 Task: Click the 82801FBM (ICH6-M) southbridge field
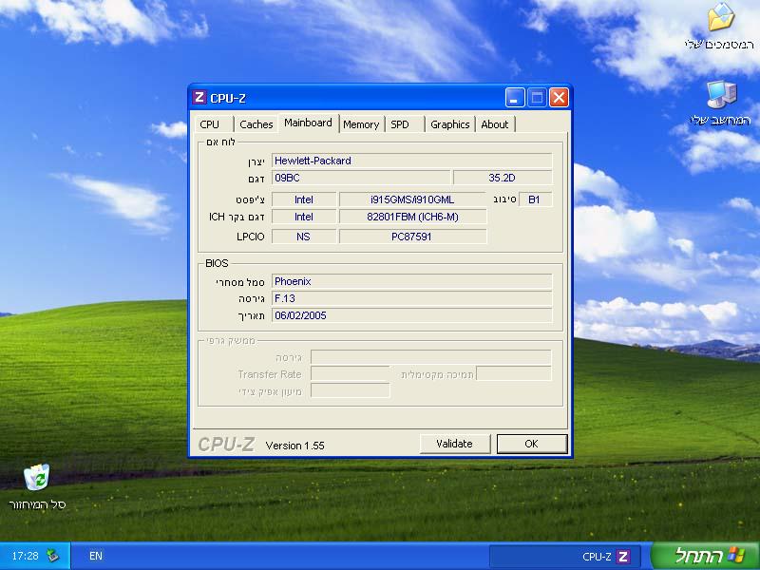coord(412,217)
